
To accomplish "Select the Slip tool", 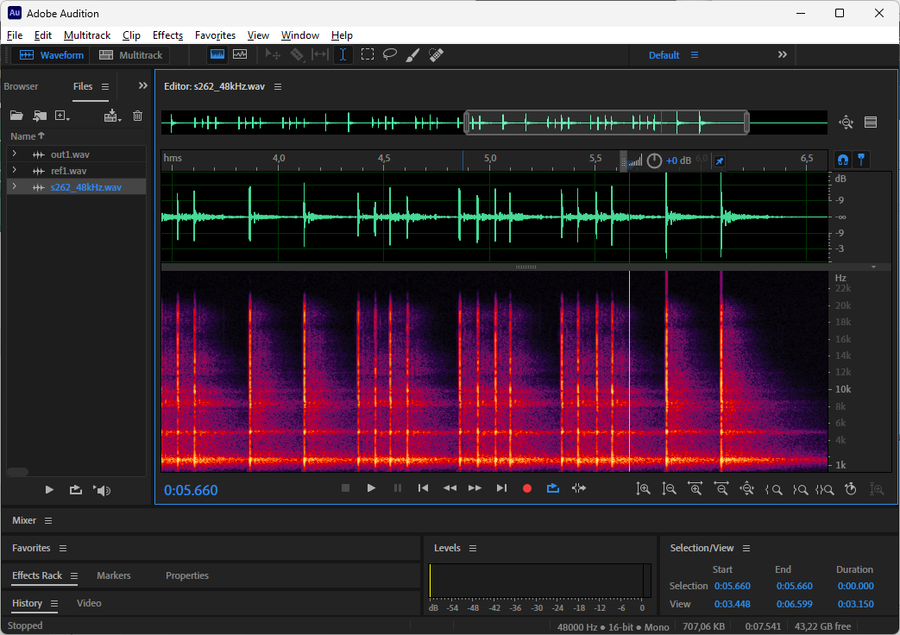I will pos(320,54).
